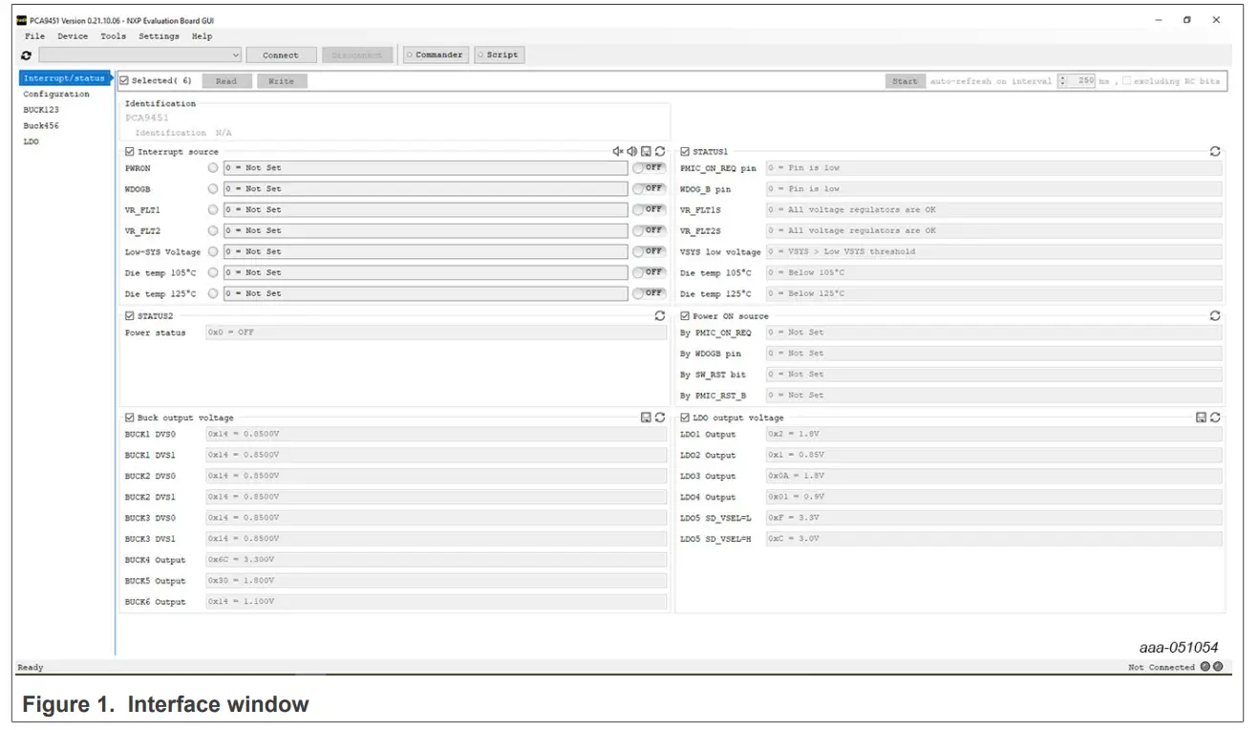This screenshot has width=1258, height=730.
Task: Click the Read button
Action: pos(226,81)
